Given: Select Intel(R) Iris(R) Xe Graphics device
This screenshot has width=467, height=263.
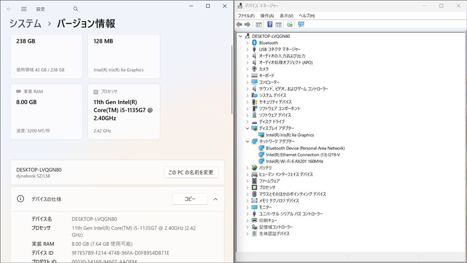Looking at the screenshot, I should (x=289, y=135).
